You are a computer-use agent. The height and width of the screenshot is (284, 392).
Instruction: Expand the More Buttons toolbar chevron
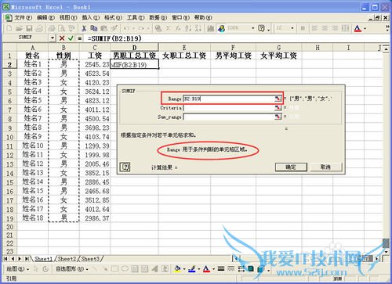pyautogui.click(x=387, y=28)
